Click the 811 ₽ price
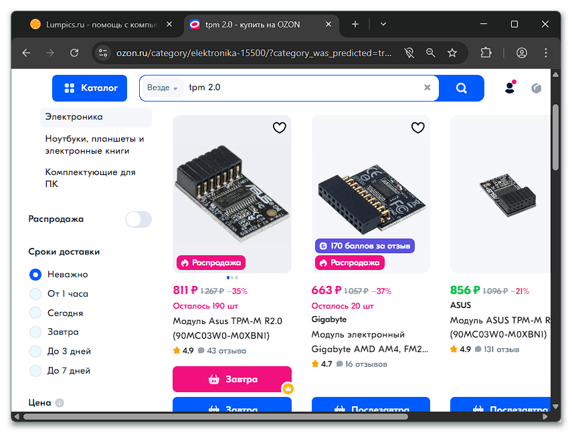 (185, 291)
